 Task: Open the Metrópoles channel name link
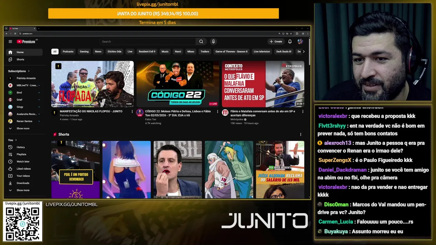pyautogui.click(x=237, y=119)
